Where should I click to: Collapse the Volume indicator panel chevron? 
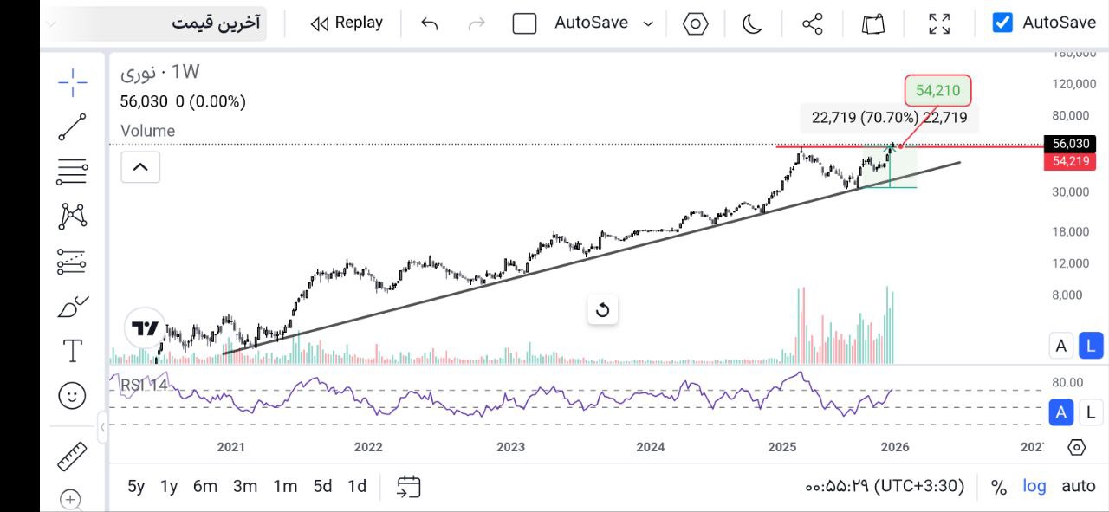[140, 166]
